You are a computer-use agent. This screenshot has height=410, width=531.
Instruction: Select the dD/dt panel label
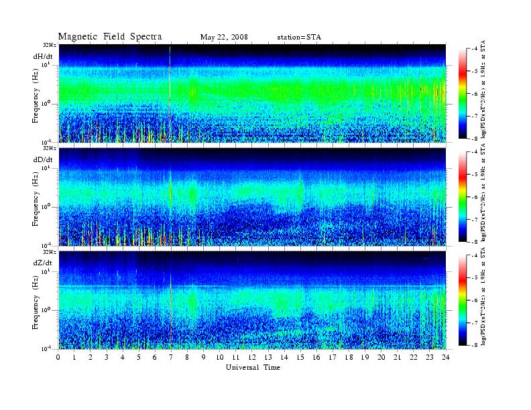43,159
